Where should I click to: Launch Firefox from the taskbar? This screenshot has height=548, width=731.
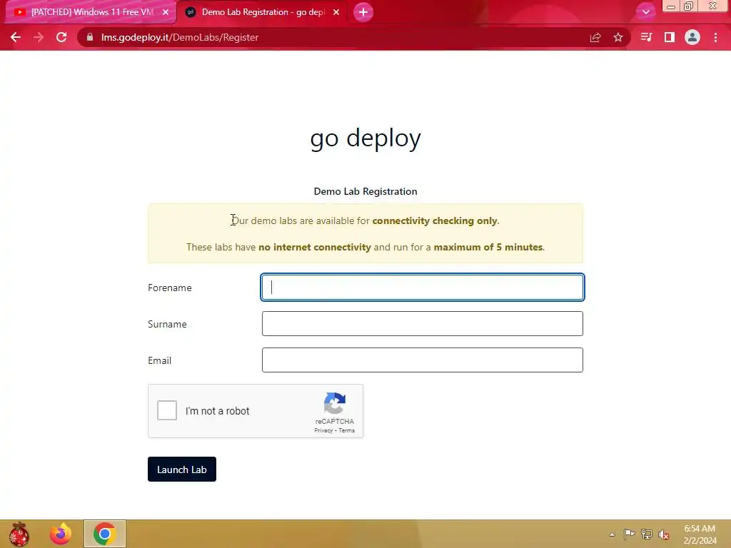[61, 534]
